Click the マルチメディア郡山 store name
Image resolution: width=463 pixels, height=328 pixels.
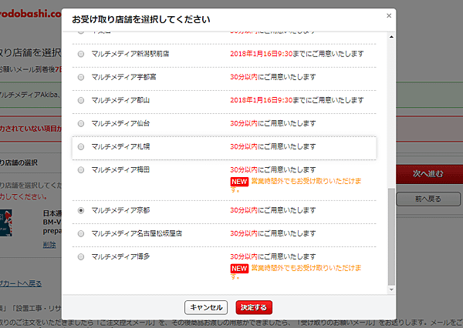click(x=120, y=100)
